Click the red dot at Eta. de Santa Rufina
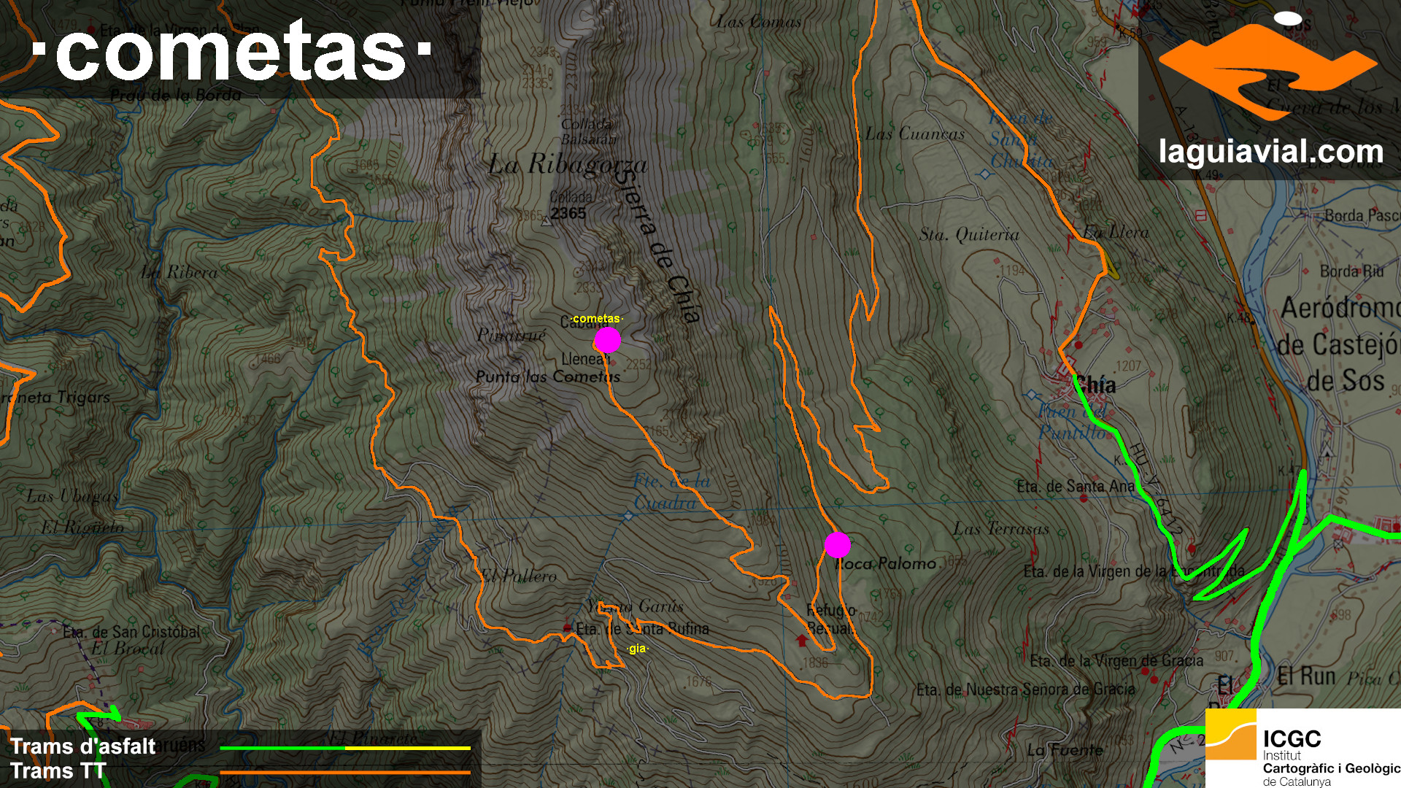The image size is (1401, 788). coord(568,627)
